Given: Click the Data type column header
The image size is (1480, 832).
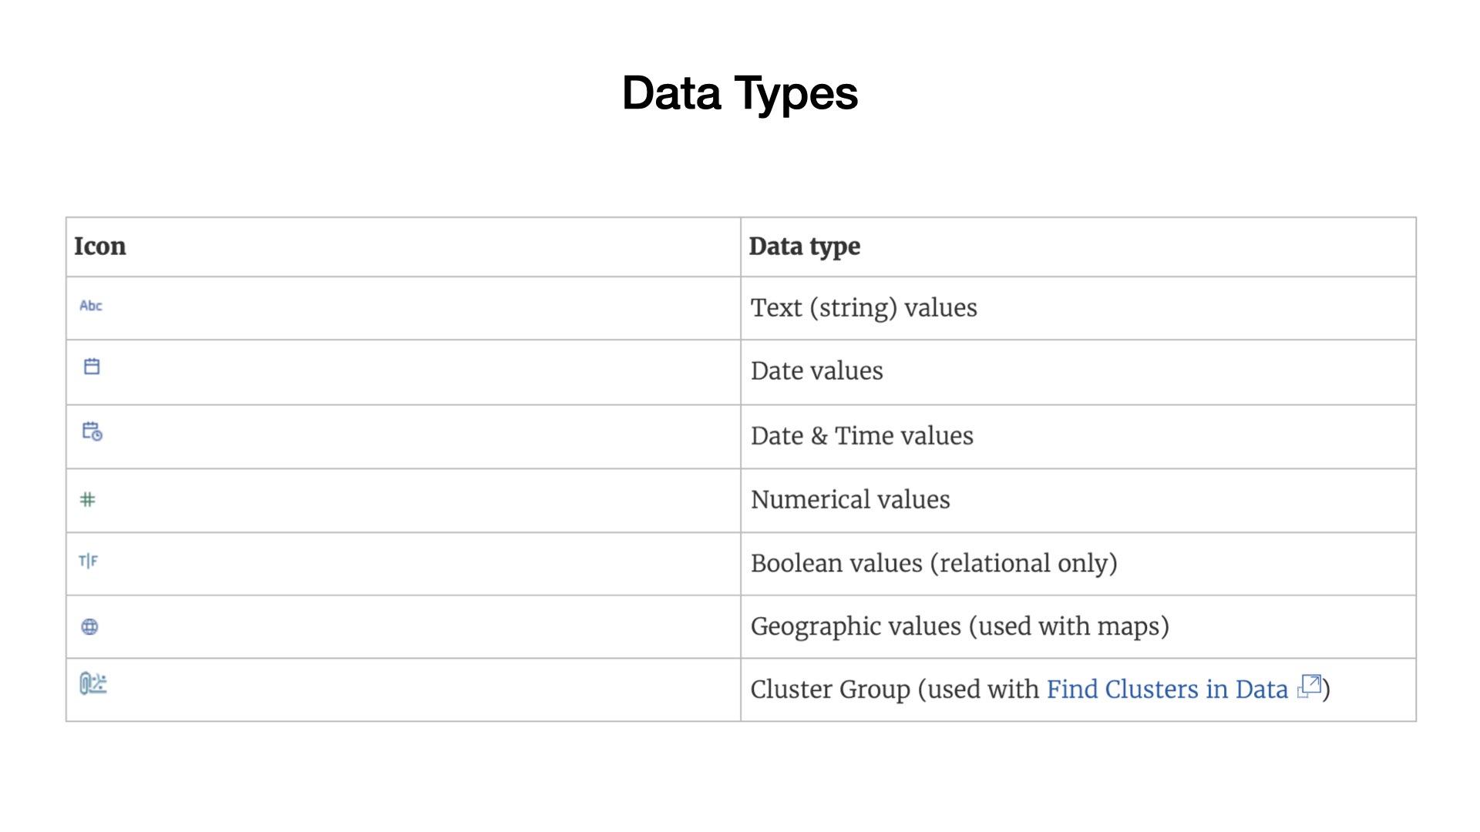Looking at the screenshot, I should coord(805,247).
